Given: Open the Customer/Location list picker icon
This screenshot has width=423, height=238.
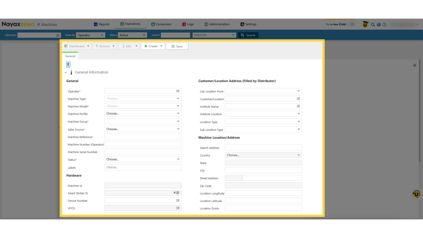Looking at the screenshot, I should pyautogui.click(x=298, y=99).
